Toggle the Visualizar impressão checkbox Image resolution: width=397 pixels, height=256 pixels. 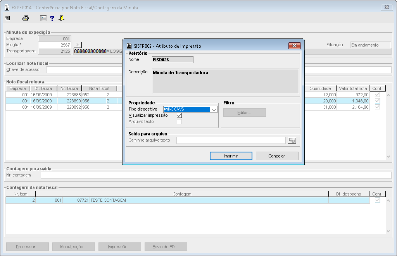pos(179,116)
